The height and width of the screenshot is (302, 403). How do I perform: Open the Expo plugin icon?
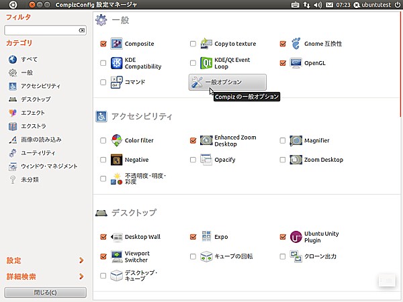[206, 236]
